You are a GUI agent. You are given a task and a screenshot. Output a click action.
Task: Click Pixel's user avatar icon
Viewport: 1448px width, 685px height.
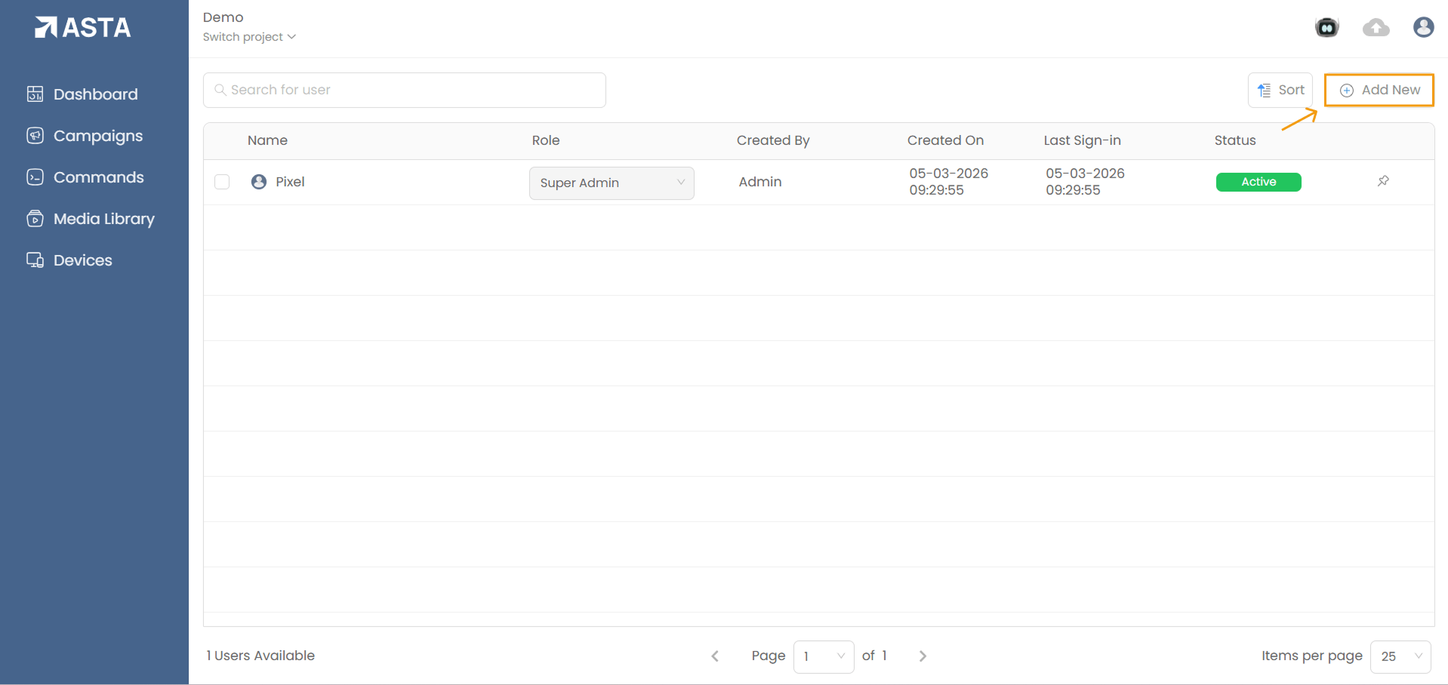point(259,182)
